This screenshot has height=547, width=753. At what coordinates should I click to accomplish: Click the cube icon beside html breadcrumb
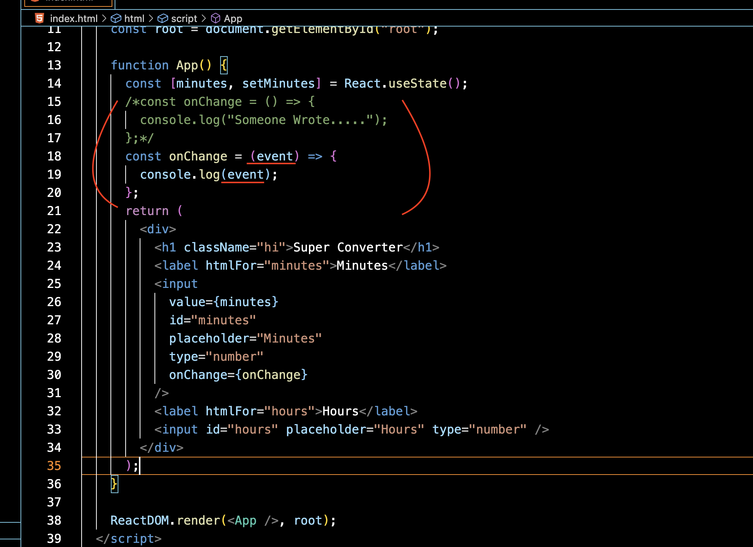pyautogui.click(x=116, y=18)
